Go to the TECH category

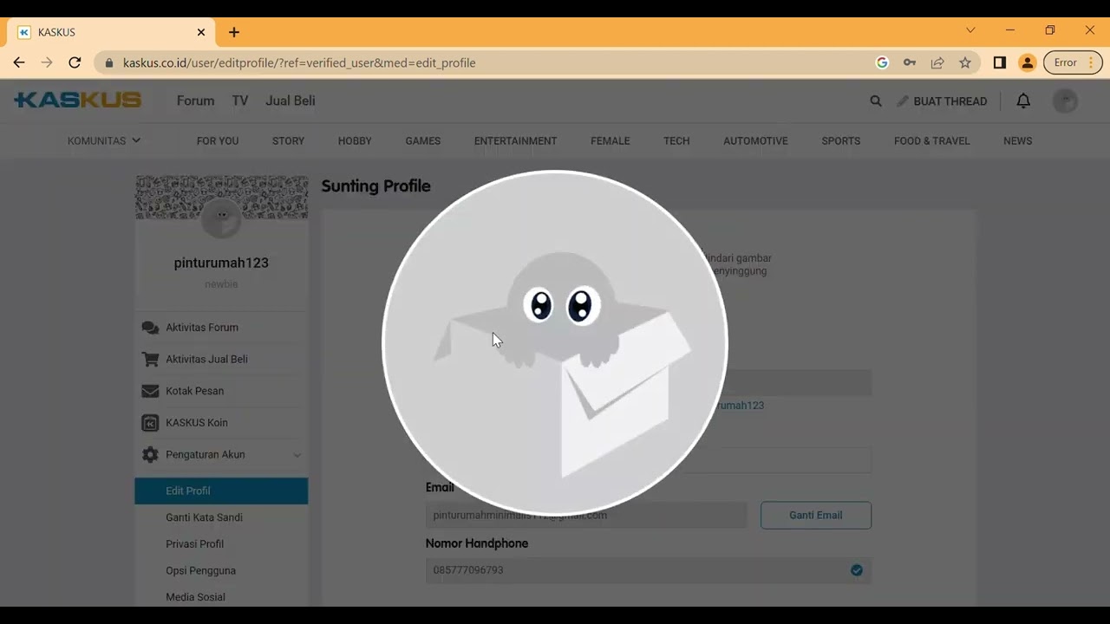[x=676, y=140]
